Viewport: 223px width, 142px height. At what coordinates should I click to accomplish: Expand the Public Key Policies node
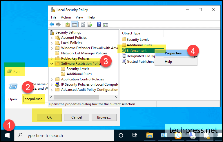point(52,59)
